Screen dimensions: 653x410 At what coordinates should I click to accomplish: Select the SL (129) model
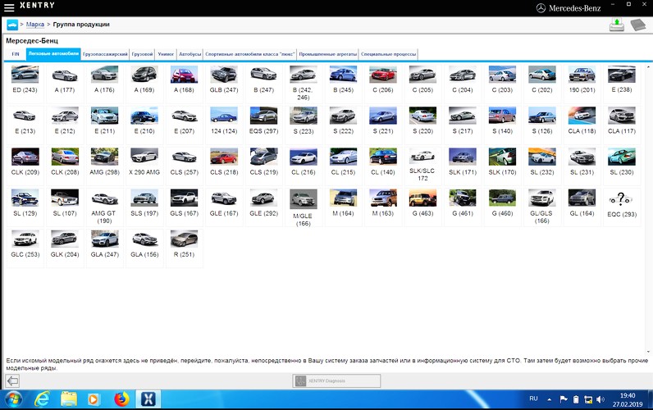tap(25, 206)
